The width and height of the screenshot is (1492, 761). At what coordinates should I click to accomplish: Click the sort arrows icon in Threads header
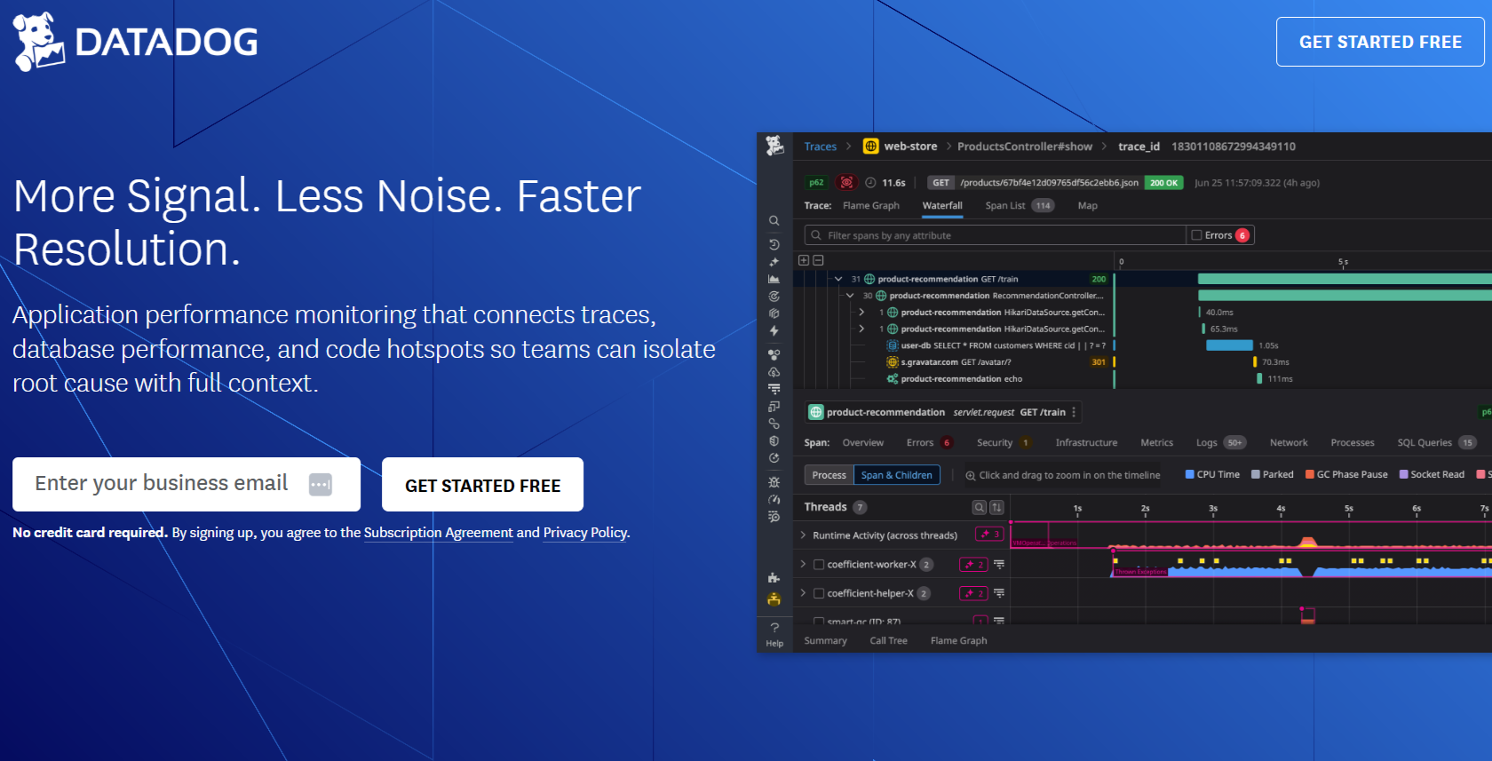996,507
